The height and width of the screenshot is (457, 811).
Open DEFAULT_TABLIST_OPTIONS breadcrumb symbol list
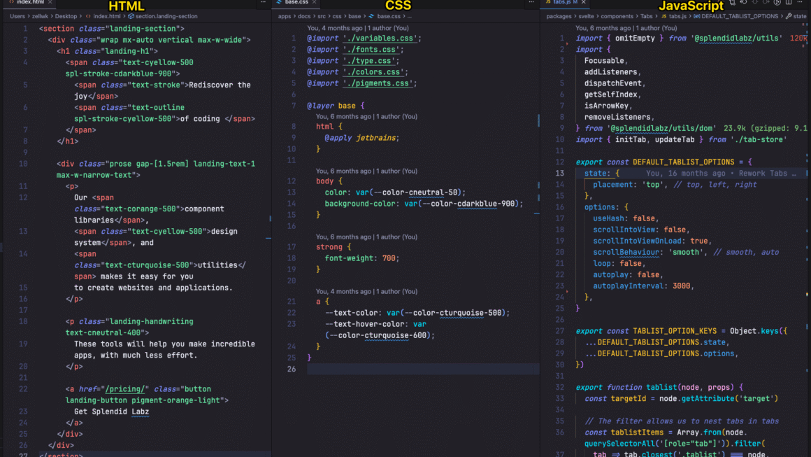(x=740, y=16)
